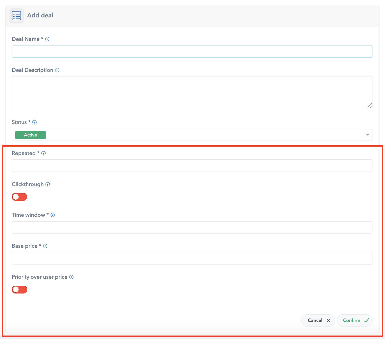Screen dimensions: 385x339
Task: Open info icon beside Repeated label
Action: pos(43,153)
